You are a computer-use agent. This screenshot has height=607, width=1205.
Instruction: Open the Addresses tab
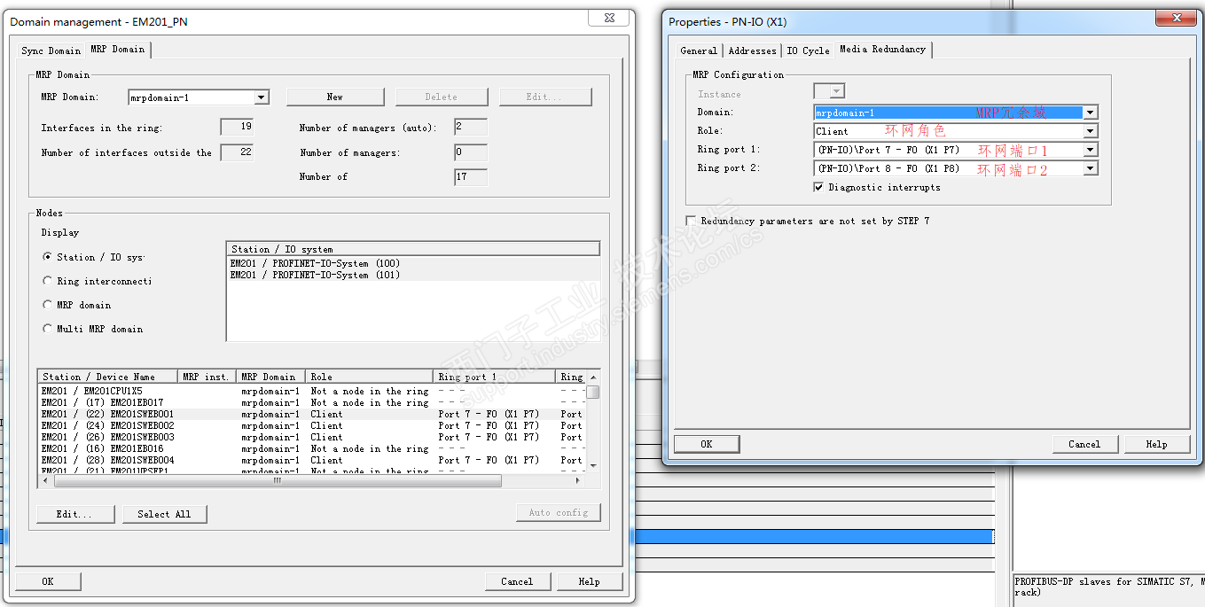coord(752,51)
